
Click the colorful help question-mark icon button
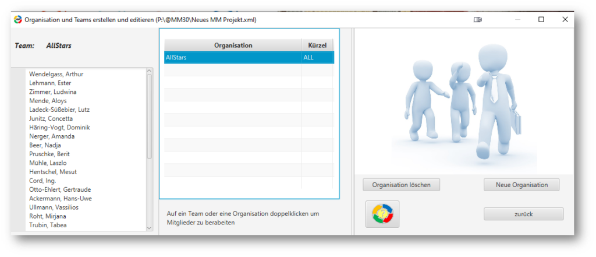382,214
